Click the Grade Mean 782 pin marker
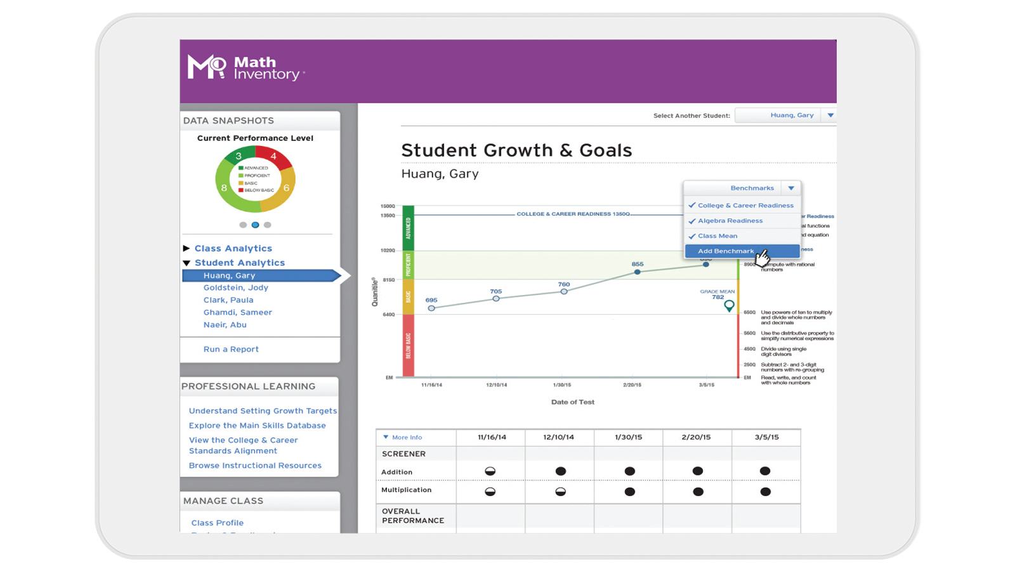Image resolution: width=1015 pixels, height=571 pixels. pyautogui.click(x=730, y=306)
